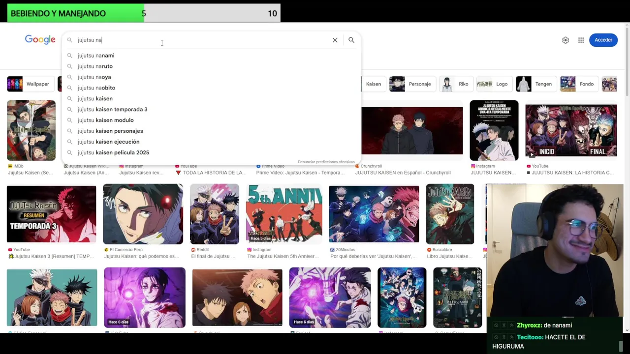
Task: Click 'Jujutsu Kaisen: qué podemos es...' title
Action: [x=141, y=256]
